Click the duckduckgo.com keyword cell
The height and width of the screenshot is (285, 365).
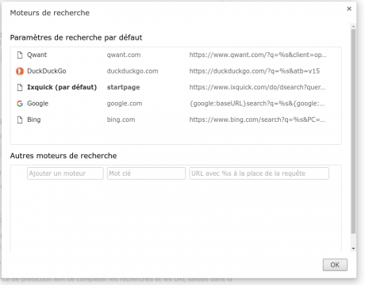(x=133, y=71)
